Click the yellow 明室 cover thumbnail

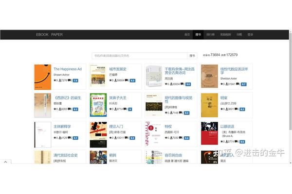(x=209, y=105)
